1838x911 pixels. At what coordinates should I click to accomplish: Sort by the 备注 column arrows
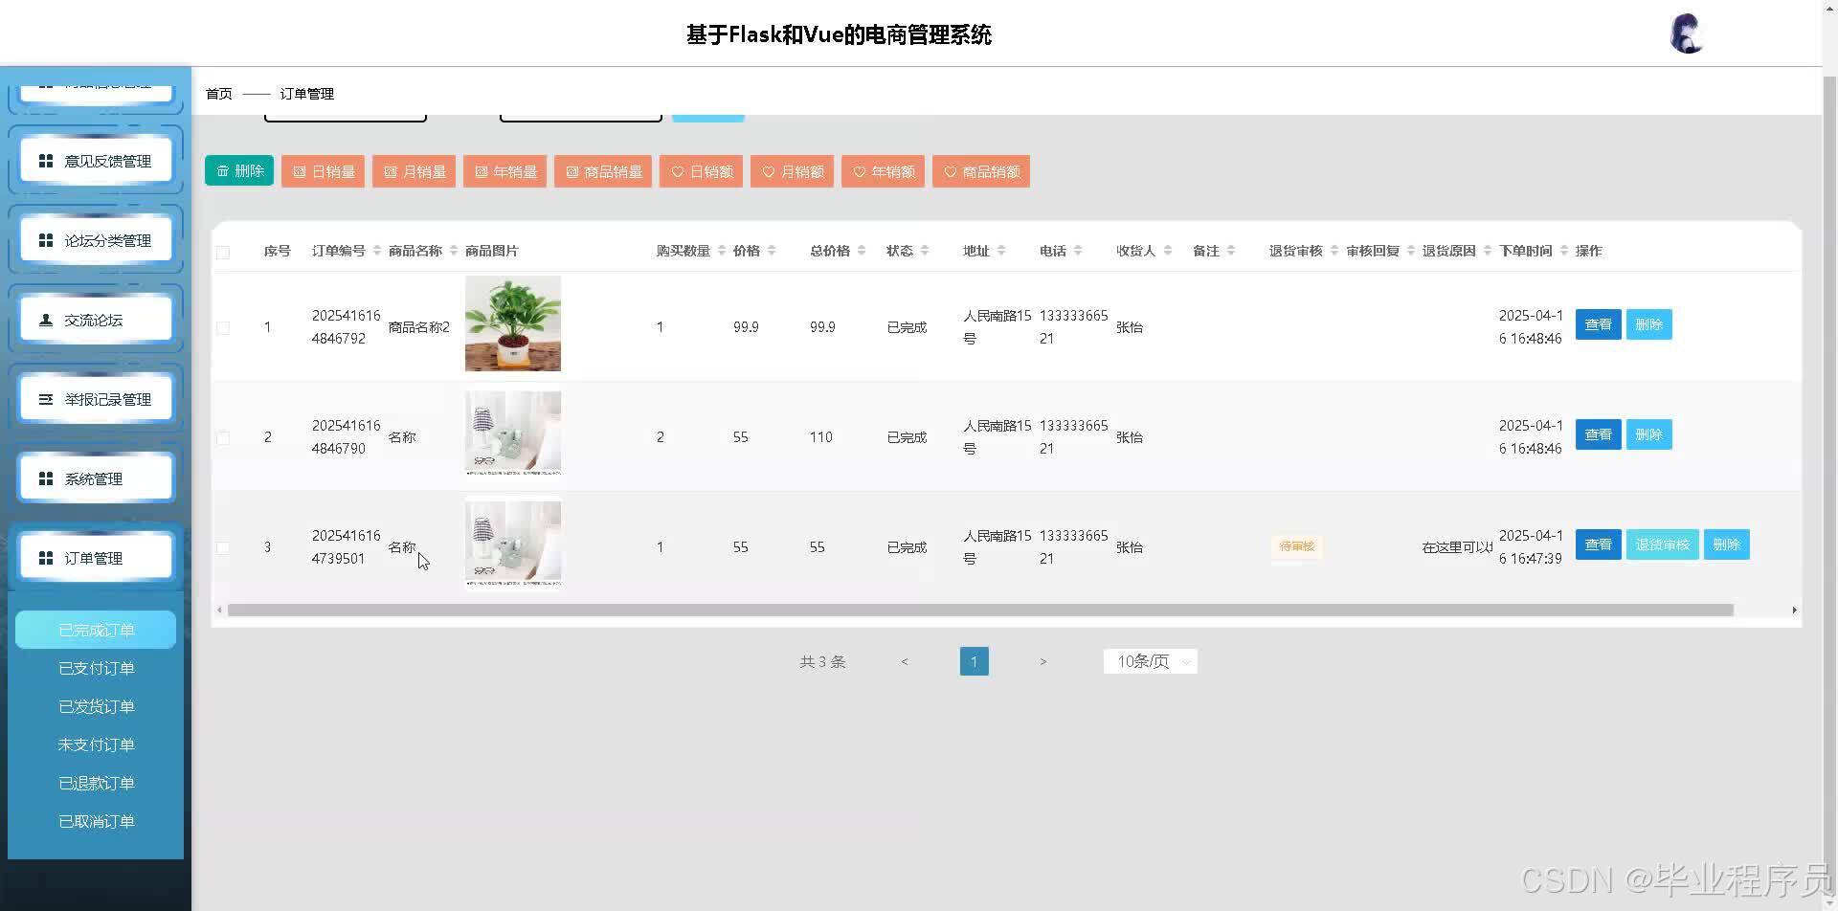click(x=1231, y=251)
